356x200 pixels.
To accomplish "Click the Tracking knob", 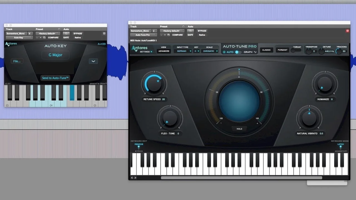I will point(339,51).
